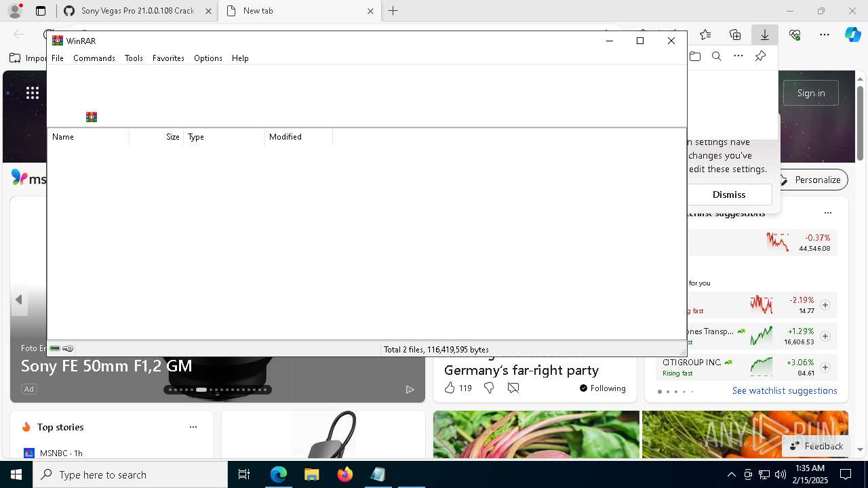Go to previous carousel slide arrow

(x=19, y=300)
